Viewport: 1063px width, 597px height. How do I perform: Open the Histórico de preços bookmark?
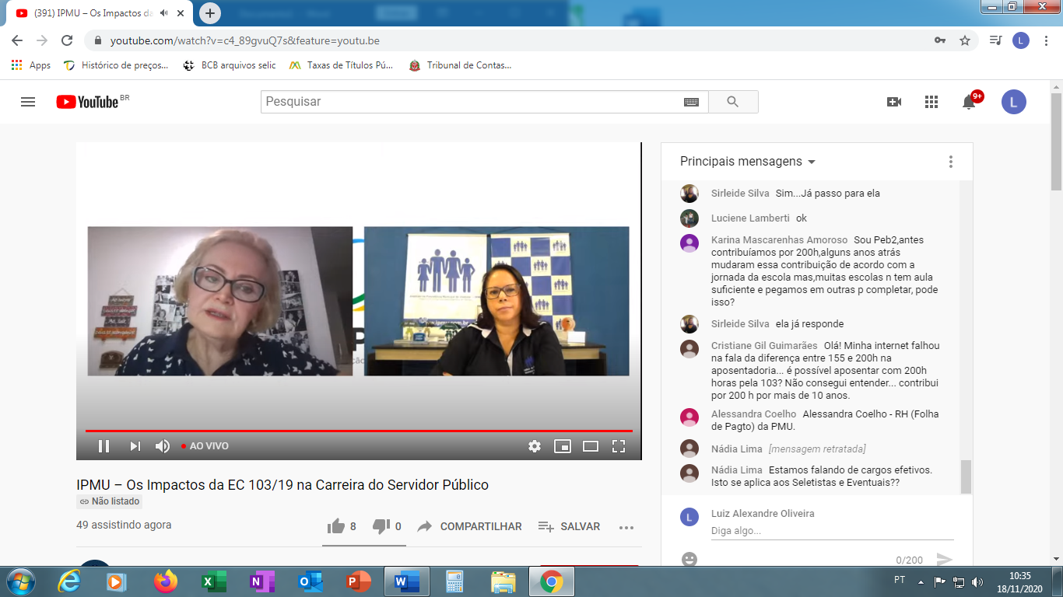(116, 65)
